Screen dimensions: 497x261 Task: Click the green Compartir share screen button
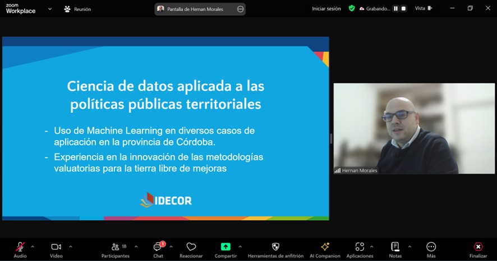pyautogui.click(x=226, y=249)
